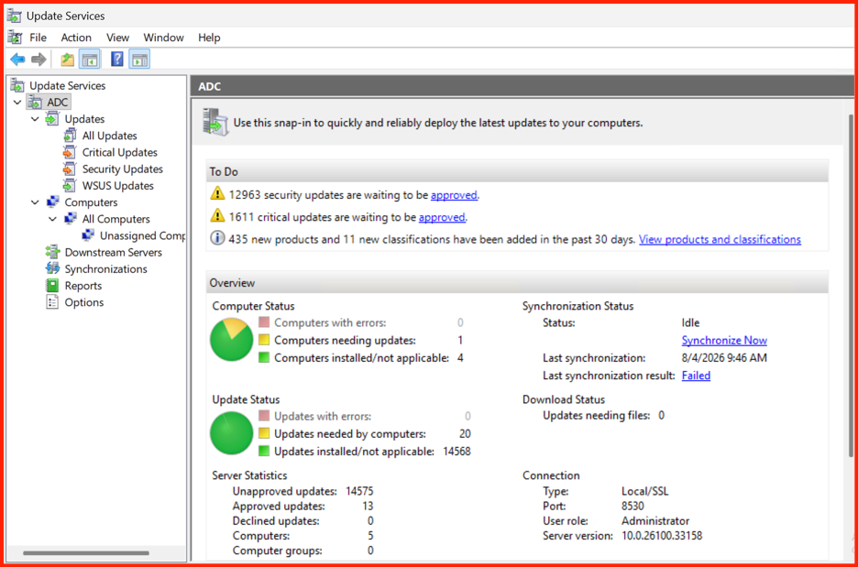Open the View menu
The height and width of the screenshot is (567, 858).
[117, 38]
